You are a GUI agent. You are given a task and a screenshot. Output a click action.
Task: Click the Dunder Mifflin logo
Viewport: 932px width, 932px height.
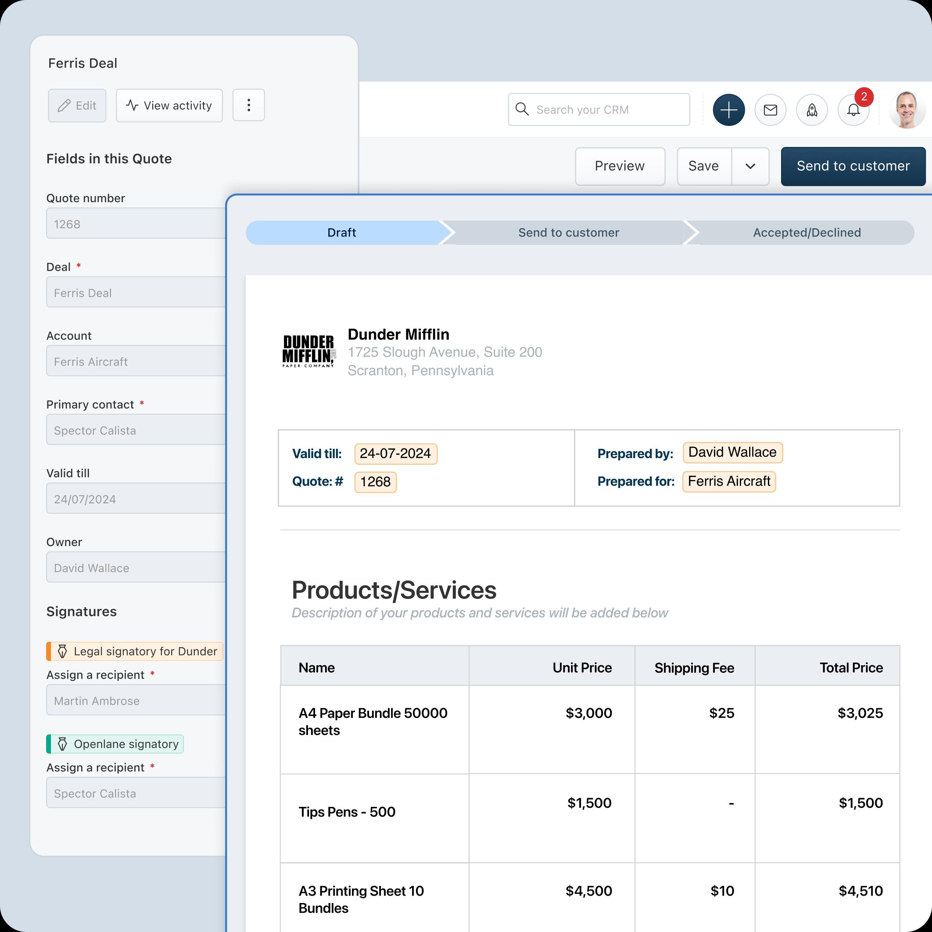click(x=309, y=351)
